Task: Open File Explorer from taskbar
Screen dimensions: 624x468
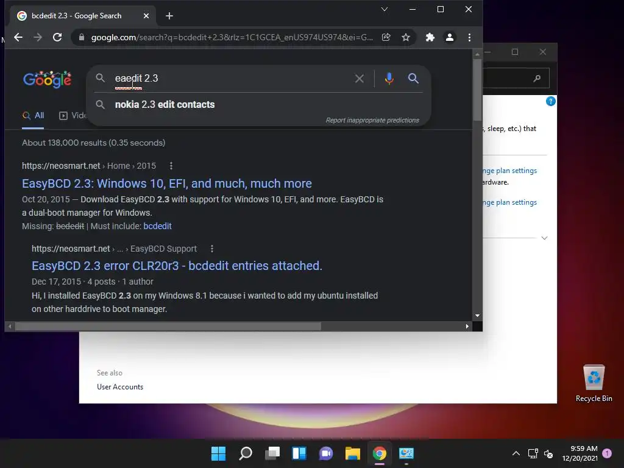Action: tap(353, 453)
